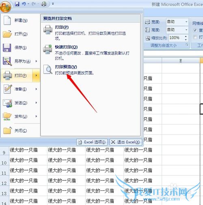Open 调整为合适大小 dialog launcher
The width and height of the screenshot is (203, 205).
[x=187, y=45]
